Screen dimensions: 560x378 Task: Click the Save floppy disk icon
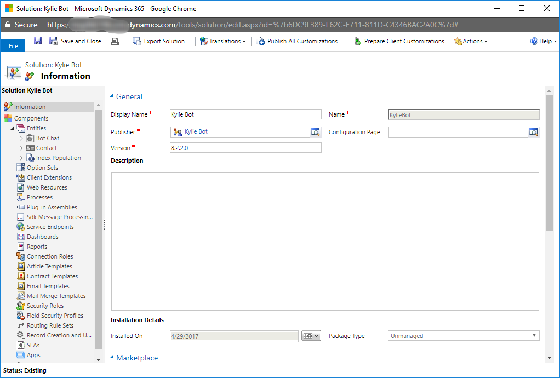pos(38,41)
